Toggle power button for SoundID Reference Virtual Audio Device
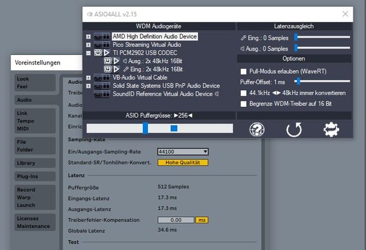Screen dimensions: 366x250 tap(98, 94)
